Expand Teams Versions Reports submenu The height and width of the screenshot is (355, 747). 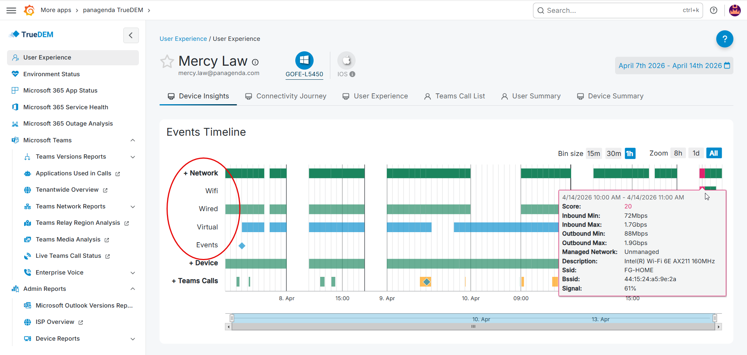click(x=133, y=157)
